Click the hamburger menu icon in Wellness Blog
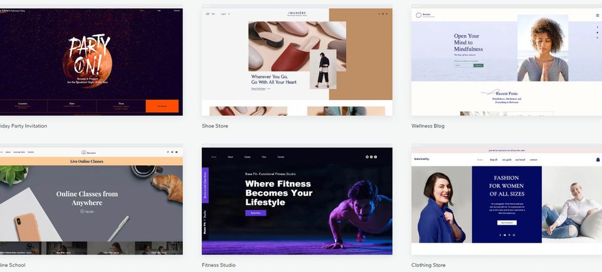Screen dimensions: 602x272 597,14
